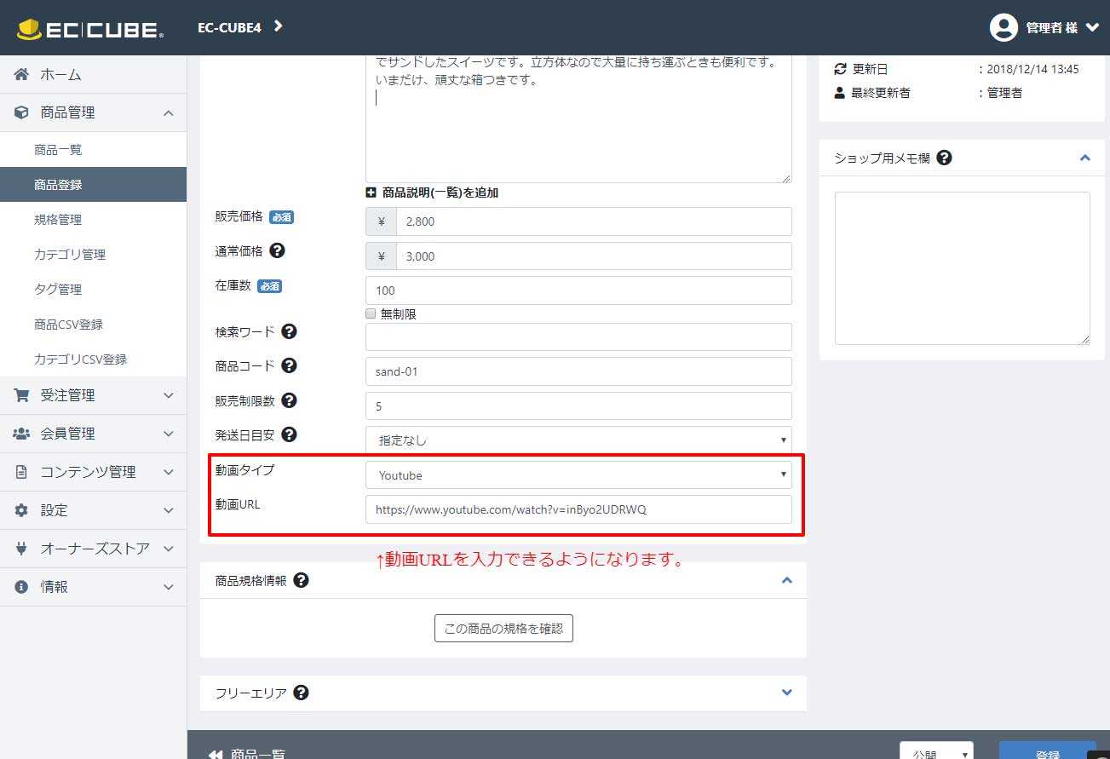Open the 動画タイプ Youtube dropdown
The image size is (1110, 759).
click(578, 474)
